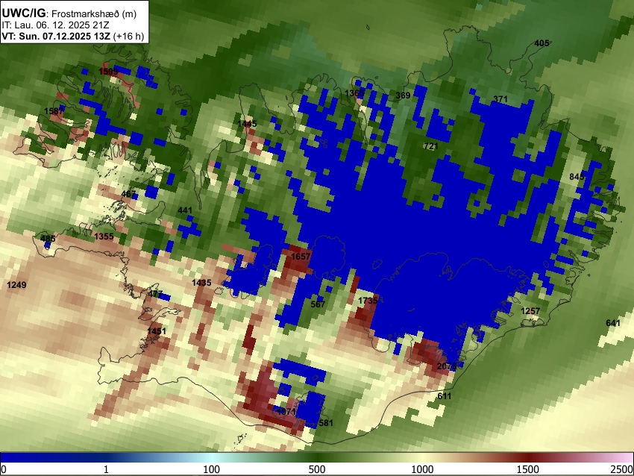Click the 1355 value label
Image resolution: width=634 pixels, height=476 pixels.
pos(104,237)
